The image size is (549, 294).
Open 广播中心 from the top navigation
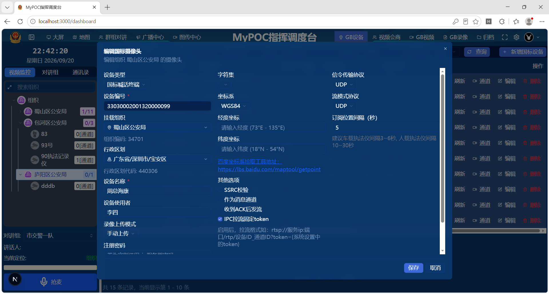(x=150, y=37)
